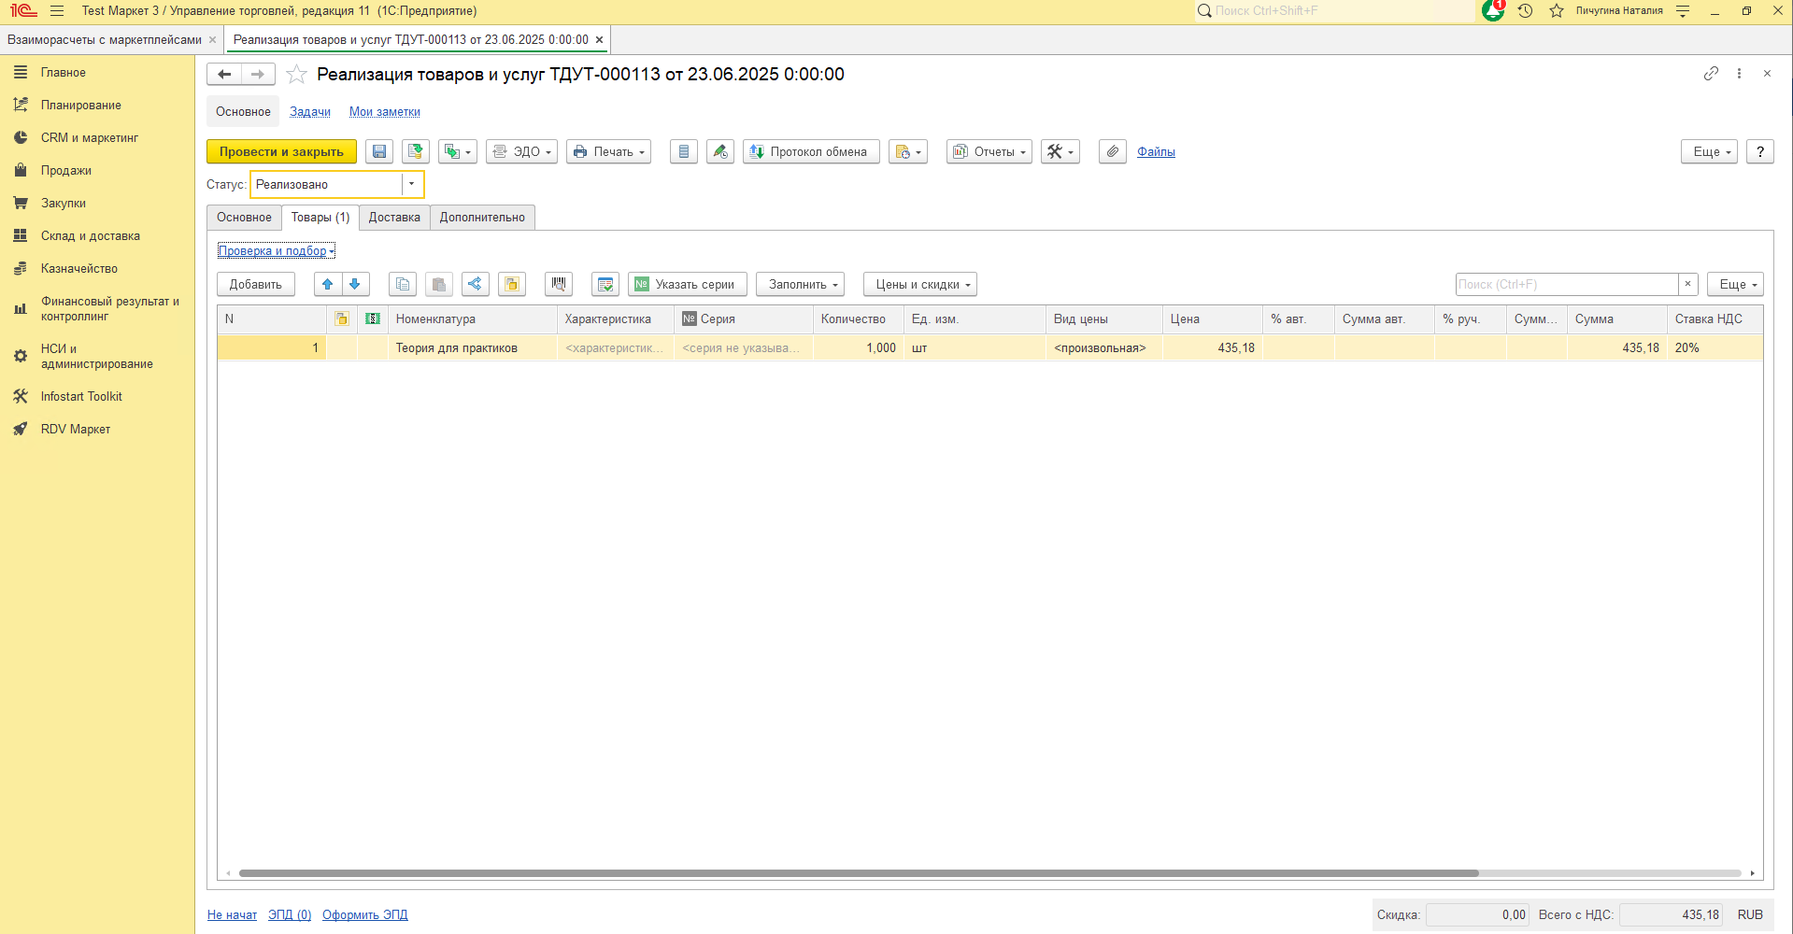Image resolution: width=1793 pixels, height=934 pixels.
Task: Expand Цены и скидки menu
Action: (x=920, y=284)
